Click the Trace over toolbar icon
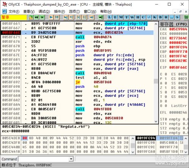 (x=84, y=17)
